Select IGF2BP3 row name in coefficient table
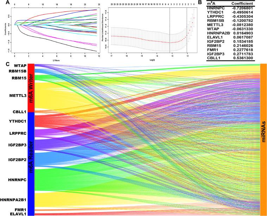267x216 pixels. 216,54
